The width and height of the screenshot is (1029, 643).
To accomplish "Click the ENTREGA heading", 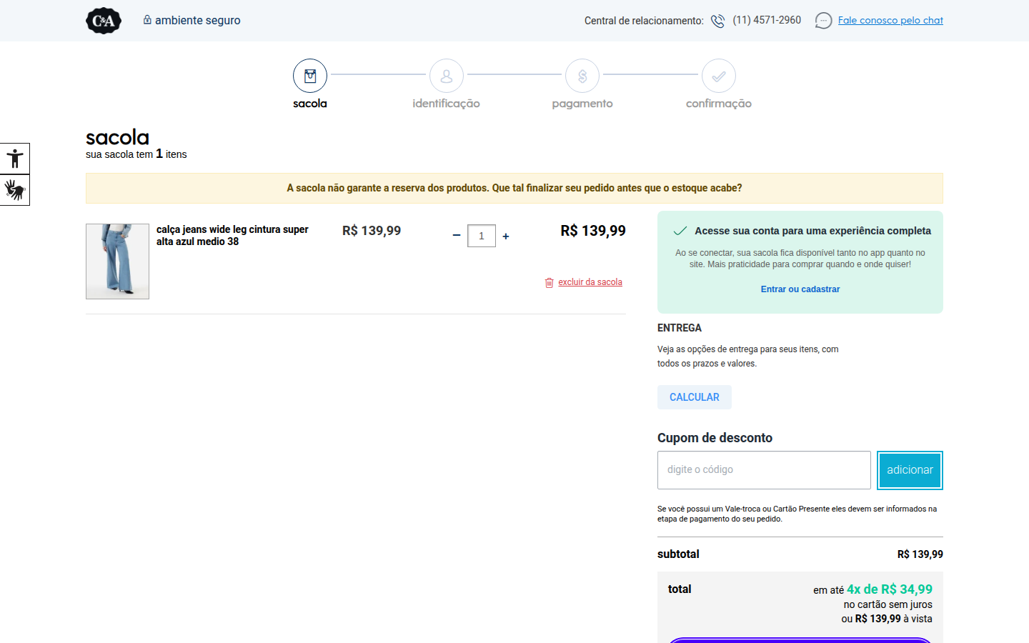I will [x=680, y=328].
